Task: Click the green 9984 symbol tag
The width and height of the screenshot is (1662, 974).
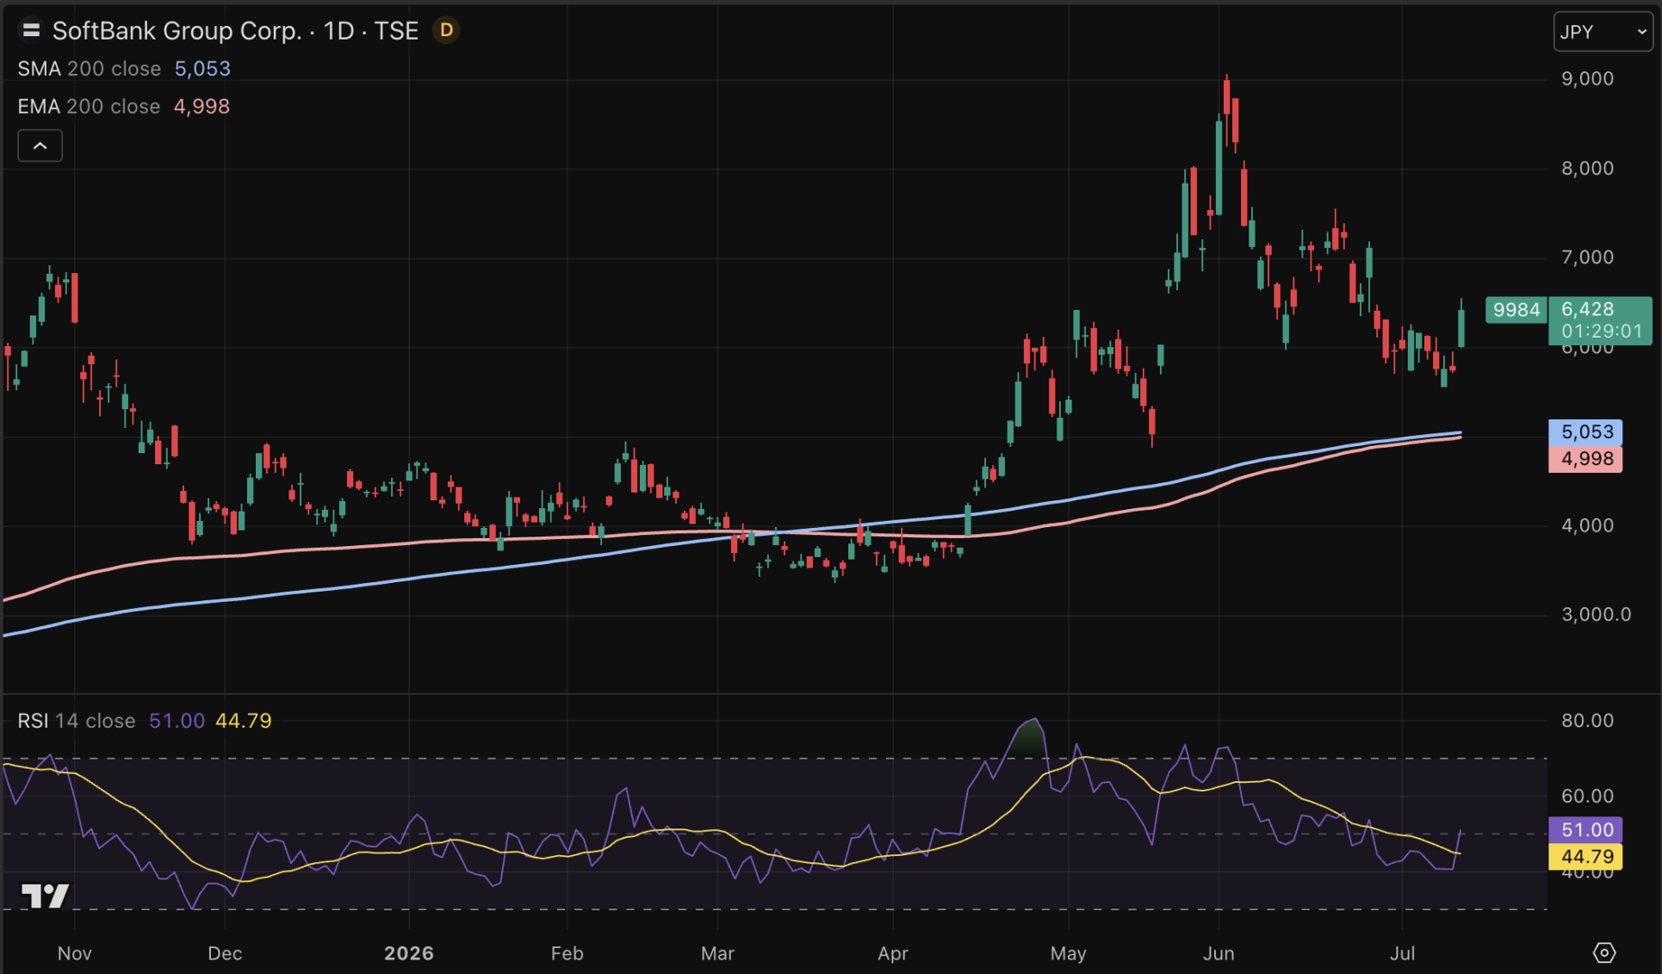Action: pyautogui.click(x=1516, y=310)
